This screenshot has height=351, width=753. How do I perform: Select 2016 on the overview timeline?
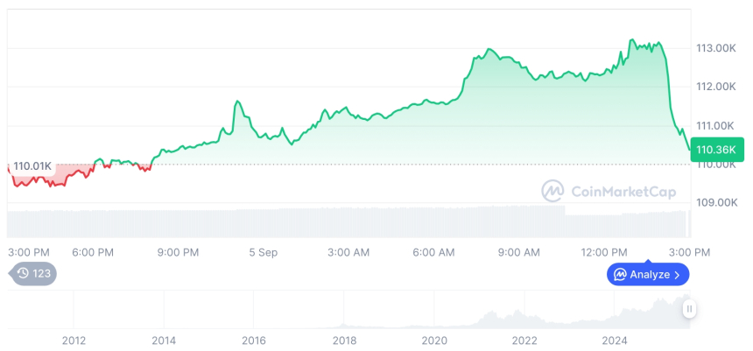(254, 340)
